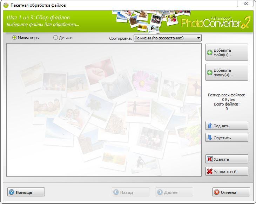Click the 0 Bytes value
Viewport: 256px width, 204px height.
[x=228, y=100]
